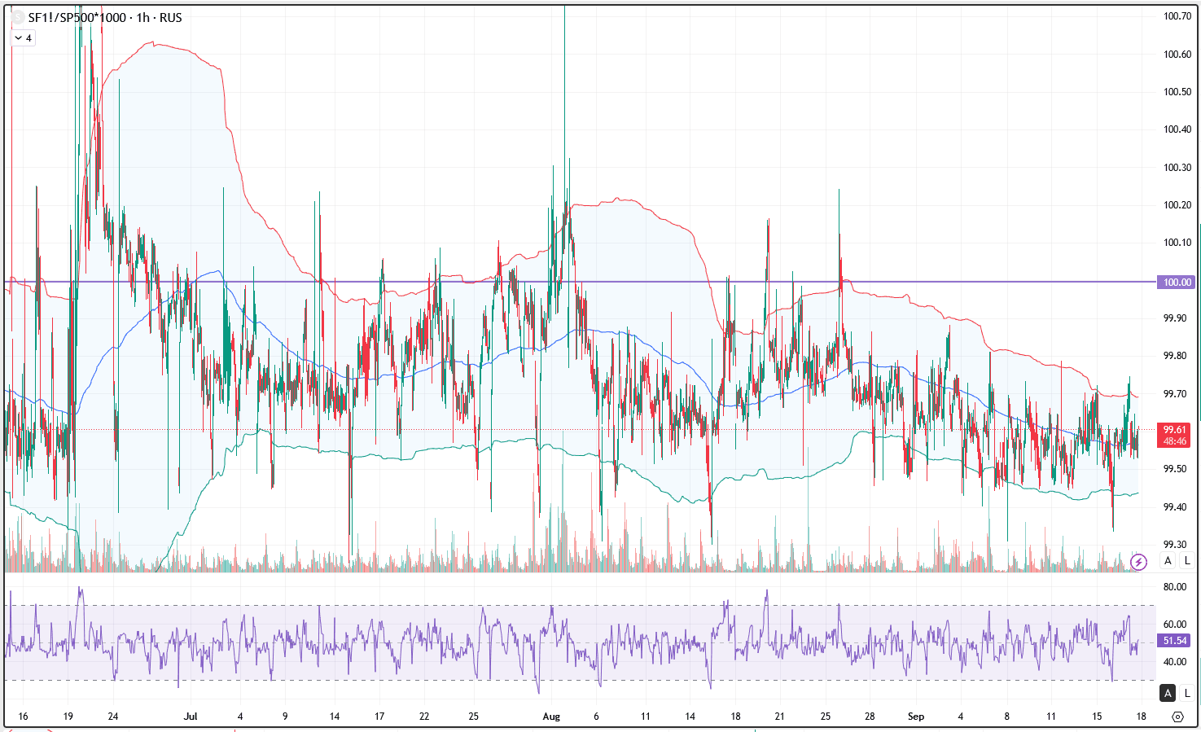Toggle auto scale (A) on price pane
Screen dimensions: 1201x732
point(1168,561)
